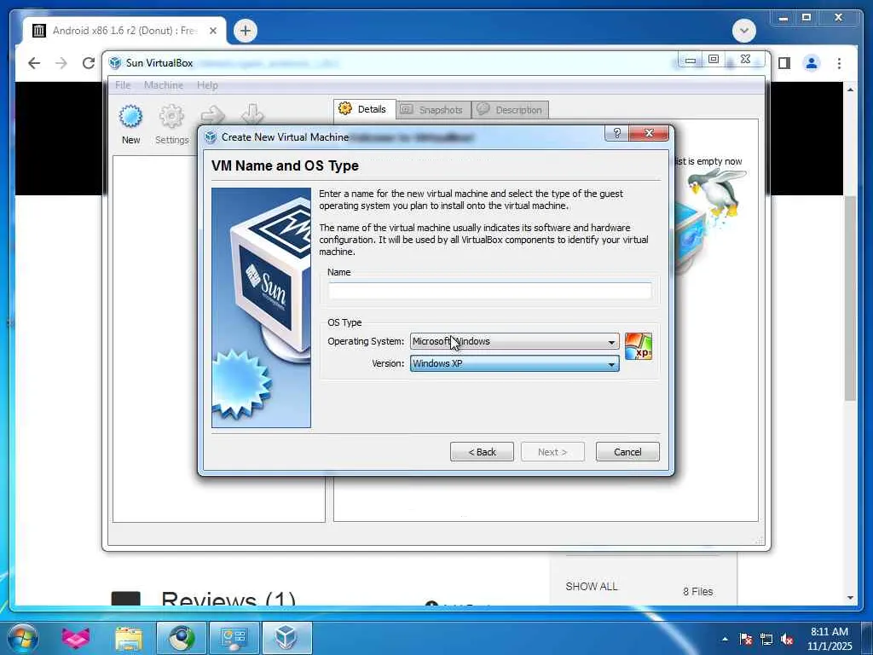Click the Windows XP OS type icon

pos(638,346)
